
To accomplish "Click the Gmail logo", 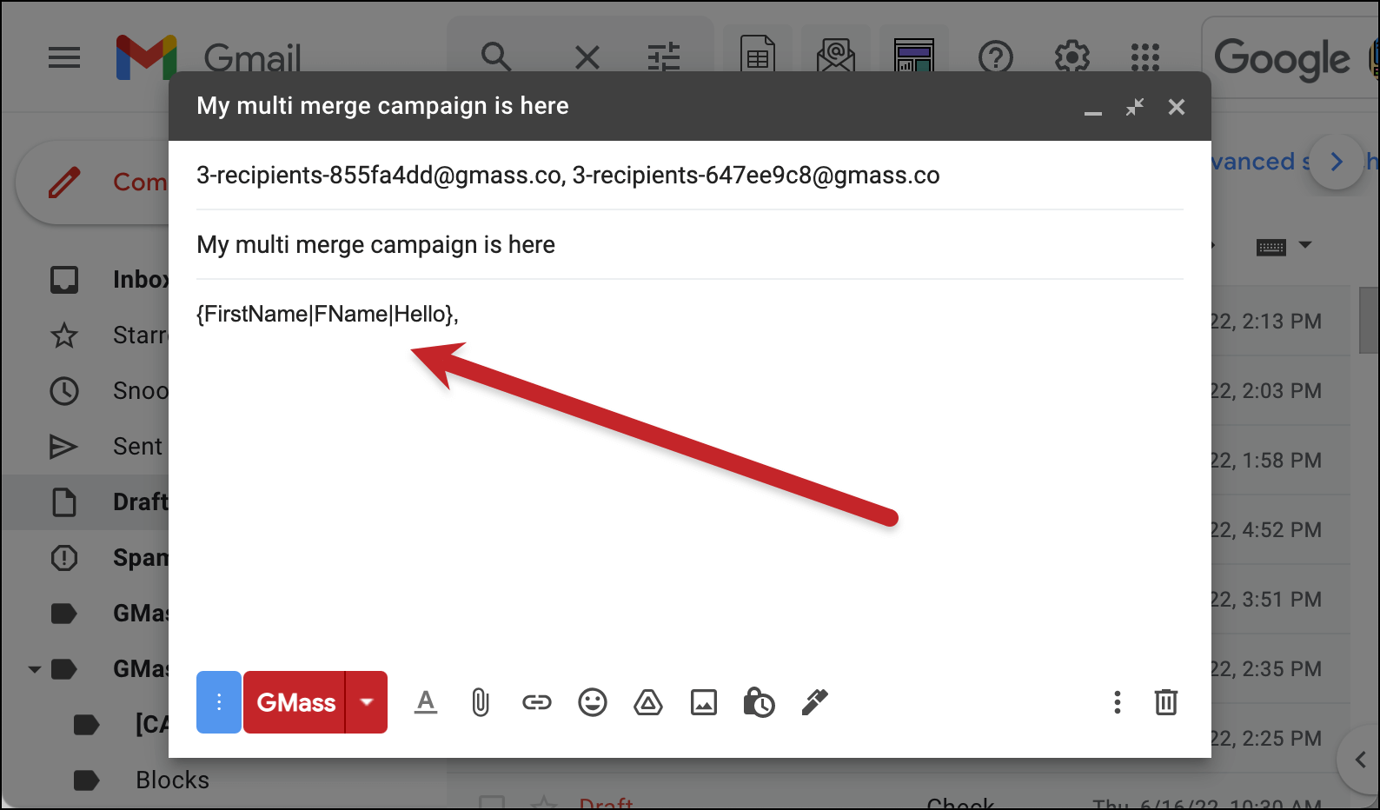I will tap(209, 57).
